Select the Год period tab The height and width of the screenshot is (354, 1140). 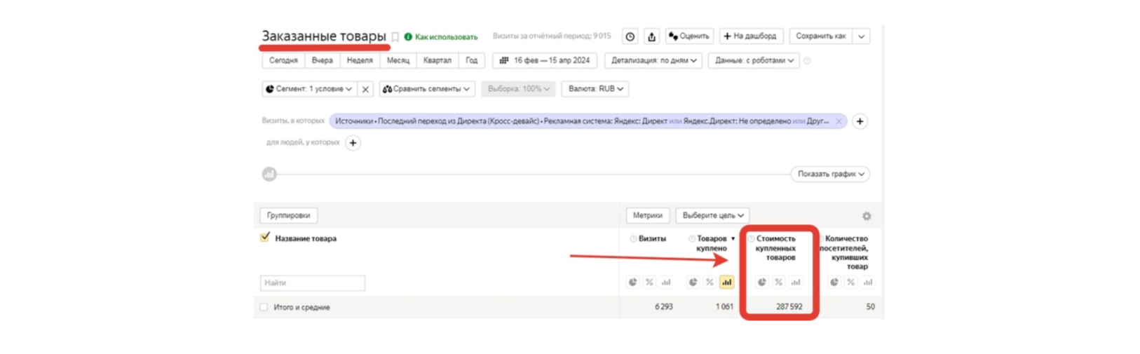coord(472,60)
